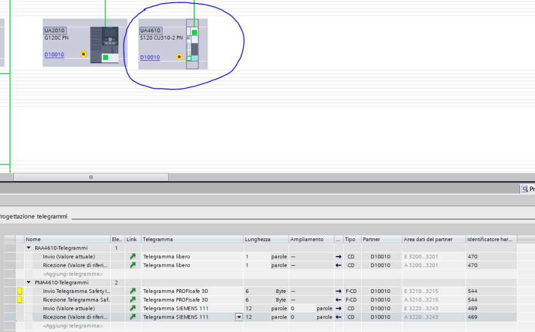Click partner area A 3210...3215
This screenshot has width=535, height=332.
point(421,299)
